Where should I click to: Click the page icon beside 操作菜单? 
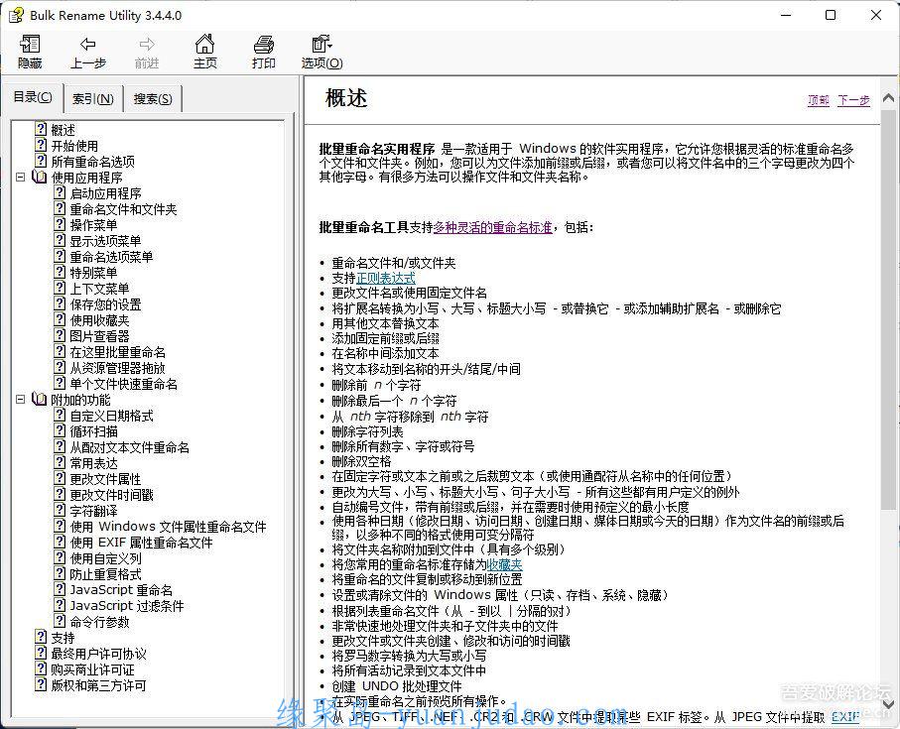pos(60,225)
